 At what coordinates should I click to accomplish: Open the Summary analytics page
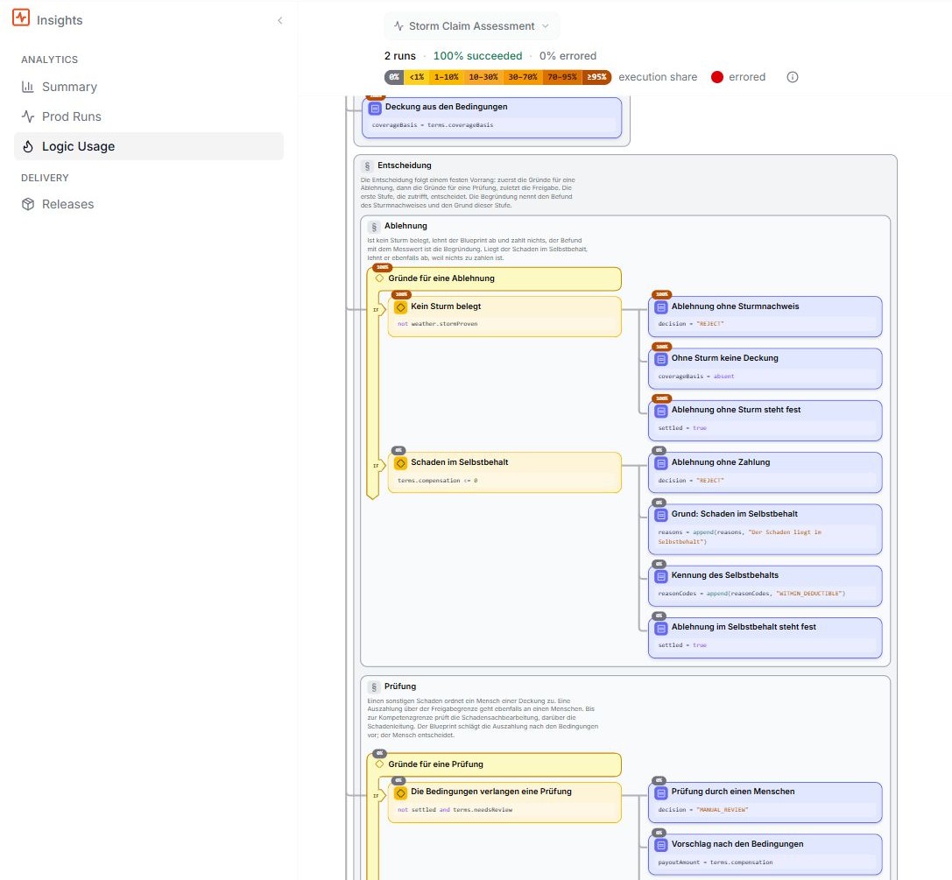tap(149, 87)
